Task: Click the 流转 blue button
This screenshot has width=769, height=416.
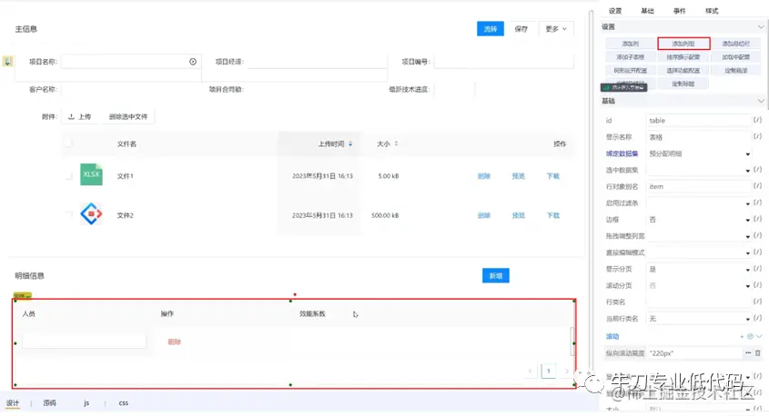Action: point(490,29)
